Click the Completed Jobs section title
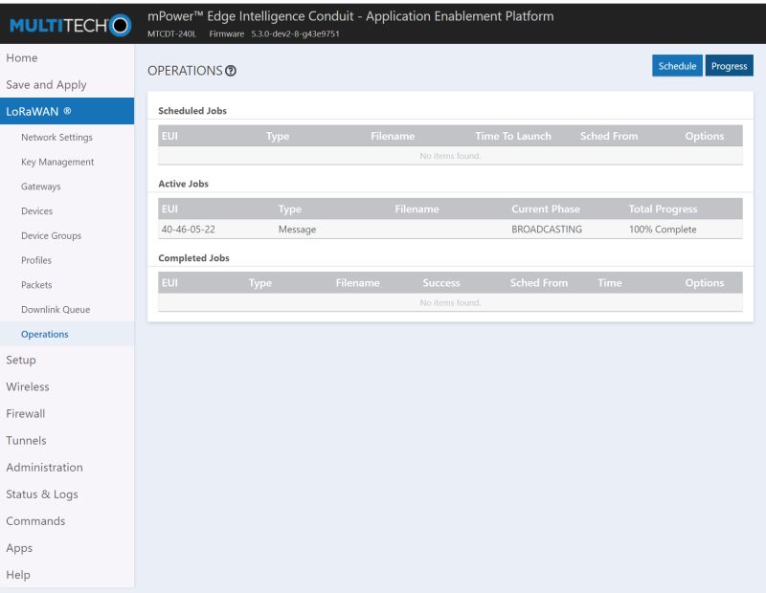This screenshot has width=766, height=593. [194, 257]
